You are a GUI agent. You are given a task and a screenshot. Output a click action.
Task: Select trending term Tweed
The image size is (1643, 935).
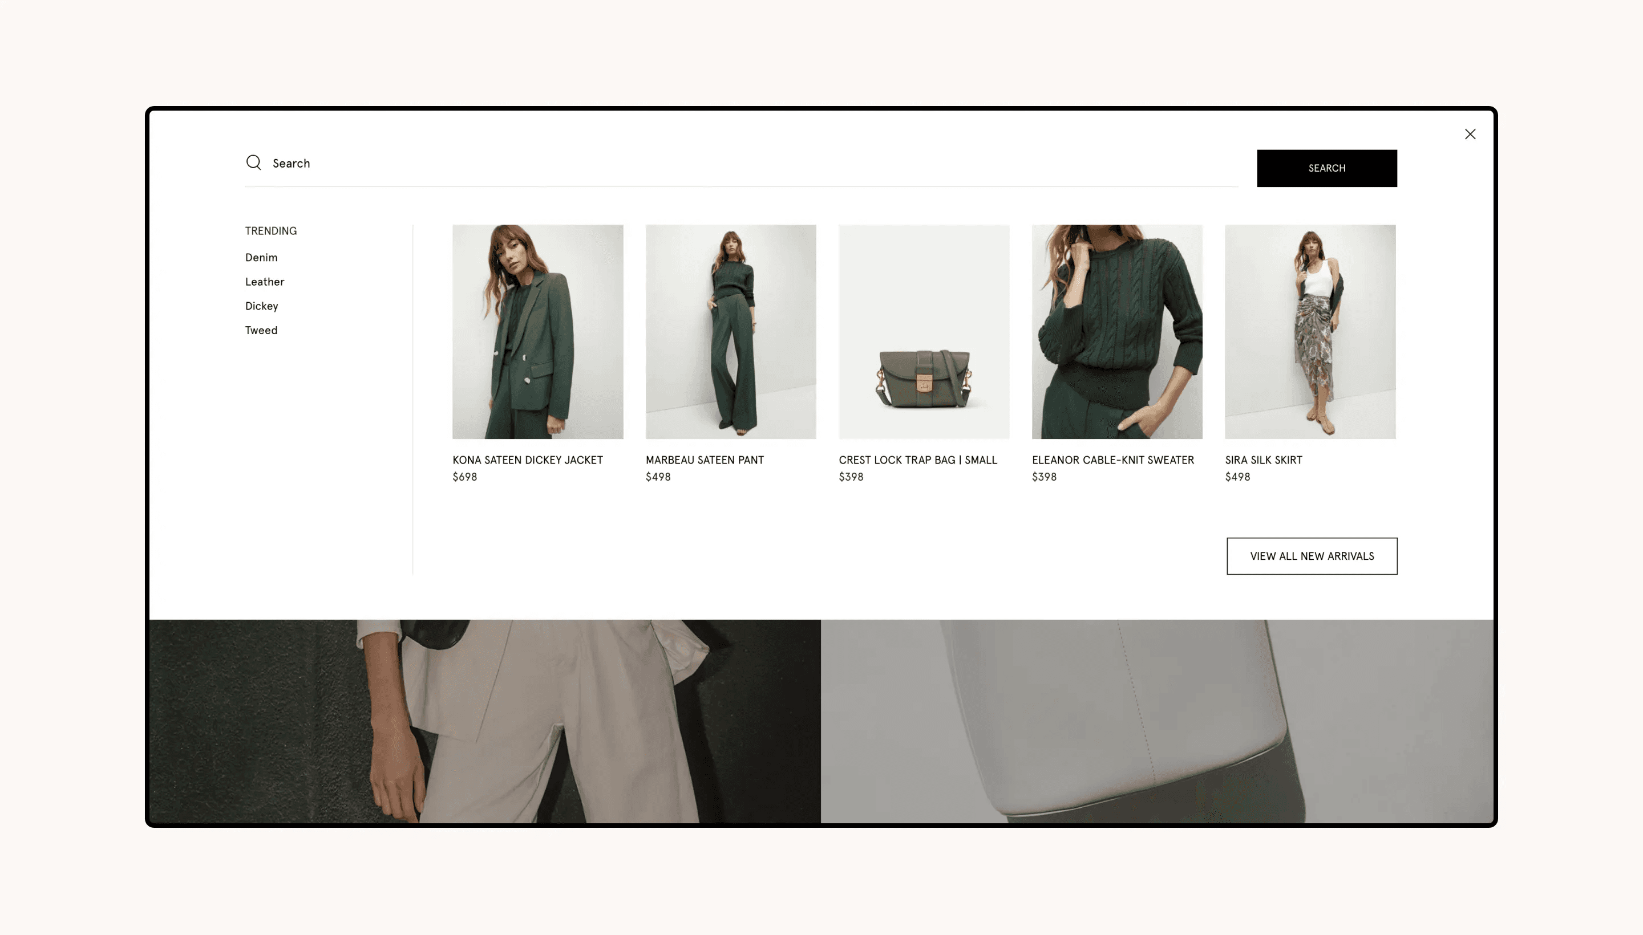tap(261, 331)
